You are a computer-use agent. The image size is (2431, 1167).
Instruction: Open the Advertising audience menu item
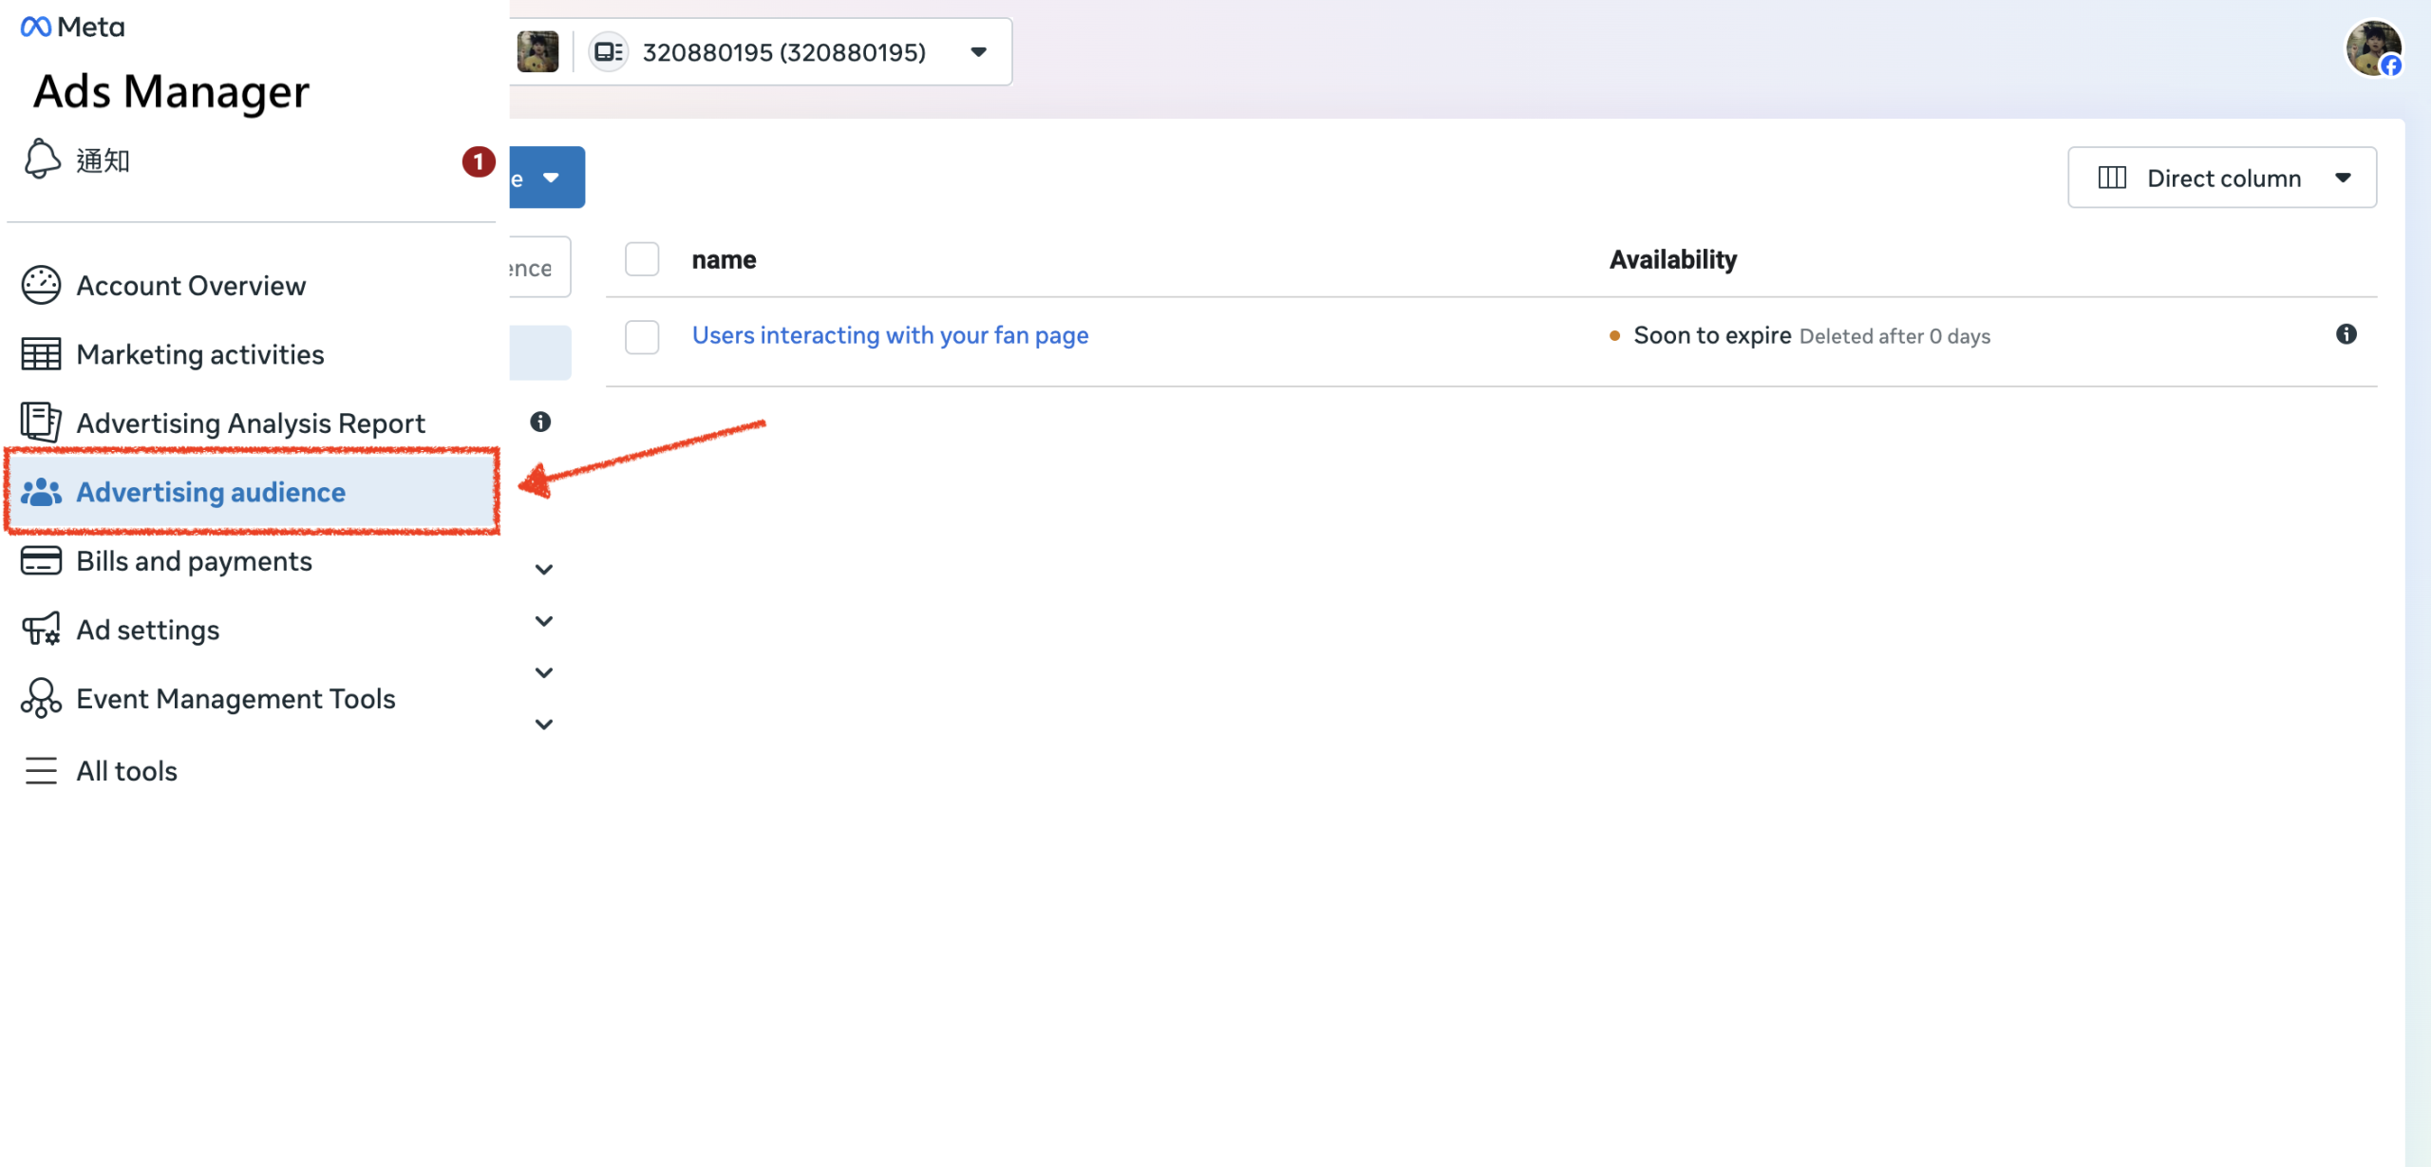[x=211, y=492]
